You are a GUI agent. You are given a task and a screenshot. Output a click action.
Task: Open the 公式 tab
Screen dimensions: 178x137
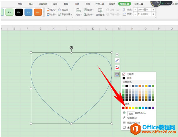click(55, 4)
